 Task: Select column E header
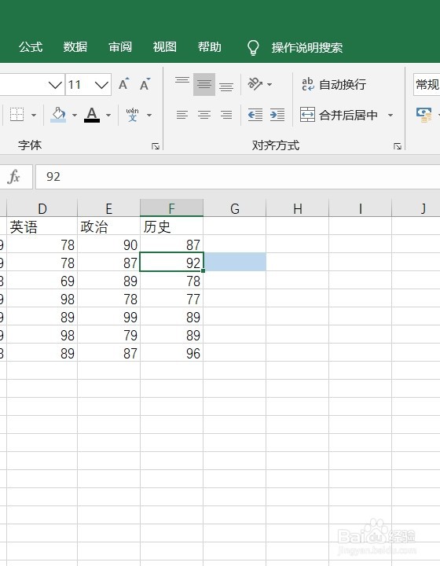(x=108, y=208)
